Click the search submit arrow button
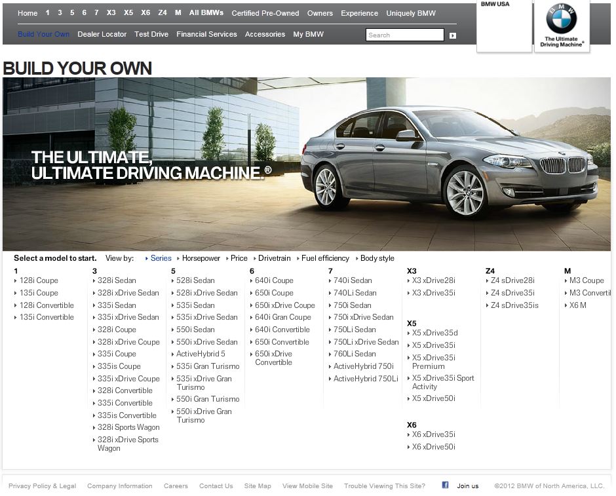Screen dimensions: 616x496 pos(453,35)
